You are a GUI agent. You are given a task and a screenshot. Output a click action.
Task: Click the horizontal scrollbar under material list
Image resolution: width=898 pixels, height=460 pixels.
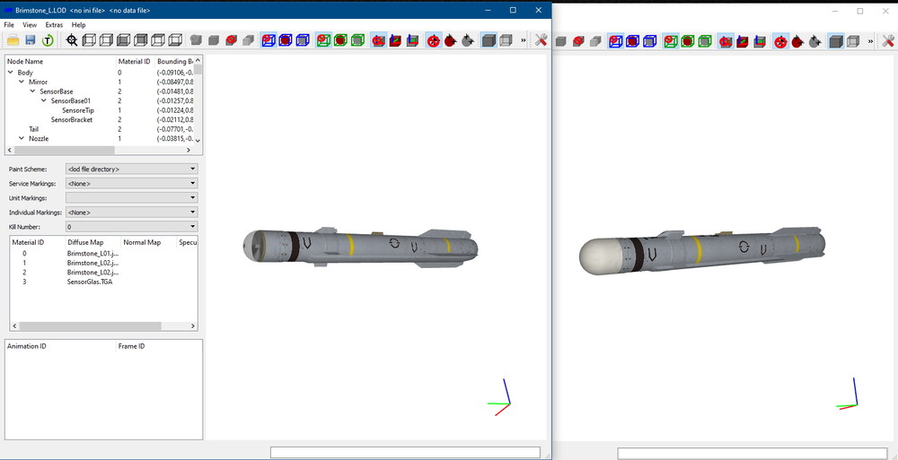103,325
